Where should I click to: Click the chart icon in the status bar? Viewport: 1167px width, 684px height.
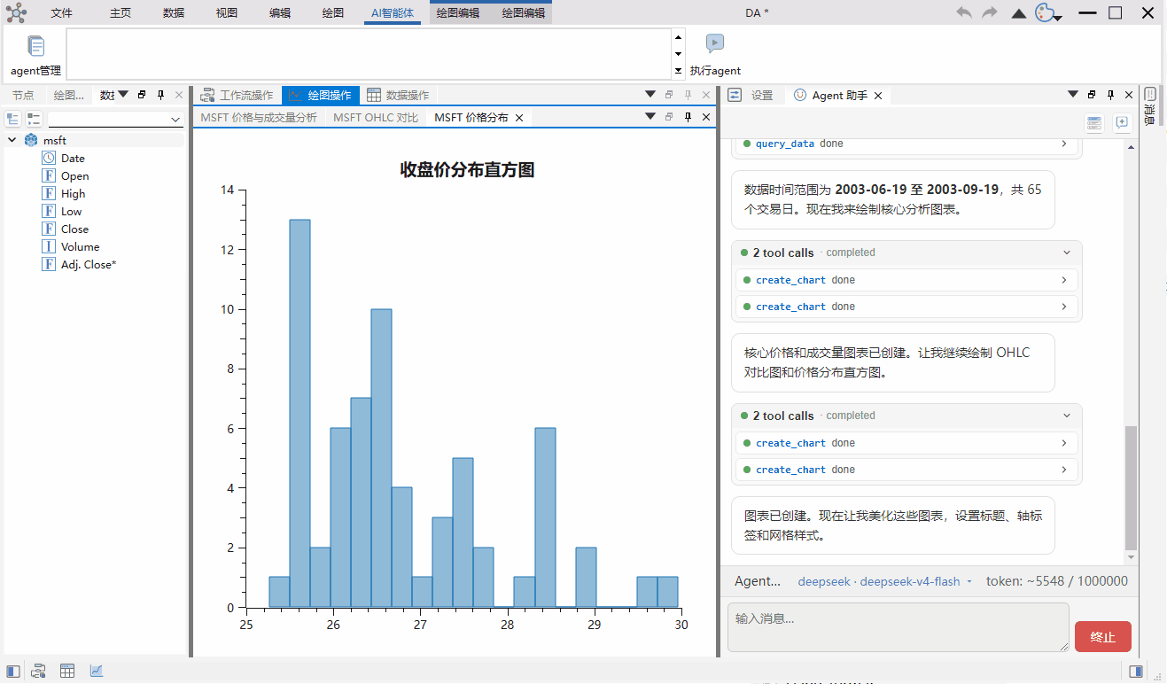point(96,671)
